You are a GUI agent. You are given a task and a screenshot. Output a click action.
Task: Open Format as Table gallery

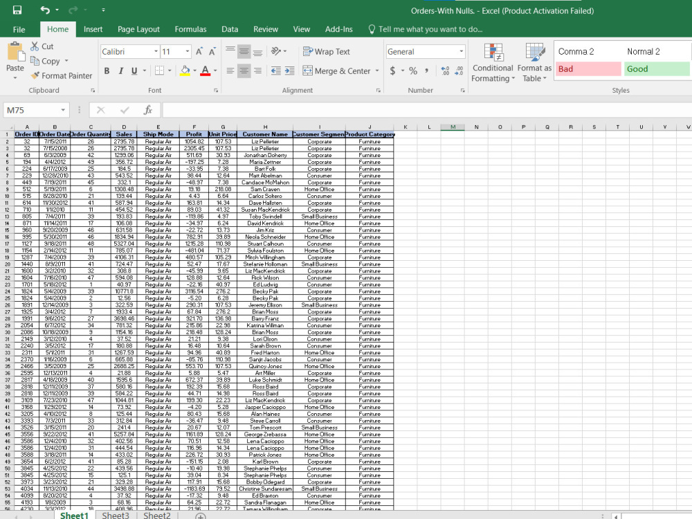pyautogui.click(x=534, y=63)
